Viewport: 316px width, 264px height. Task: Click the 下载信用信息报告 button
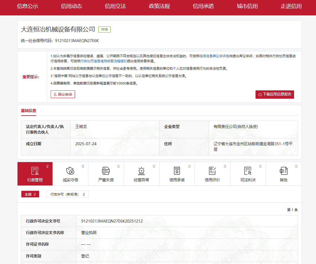(x=274, y=95)
